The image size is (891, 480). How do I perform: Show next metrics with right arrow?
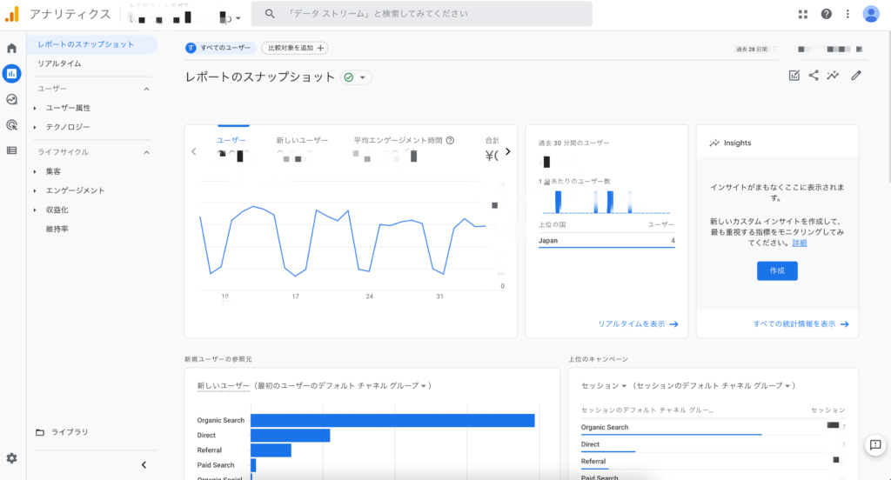coord(508,151)
